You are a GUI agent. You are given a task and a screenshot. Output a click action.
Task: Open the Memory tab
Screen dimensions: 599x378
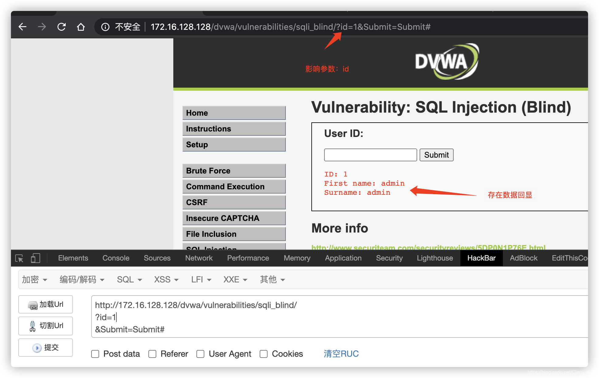coord(297,258)
